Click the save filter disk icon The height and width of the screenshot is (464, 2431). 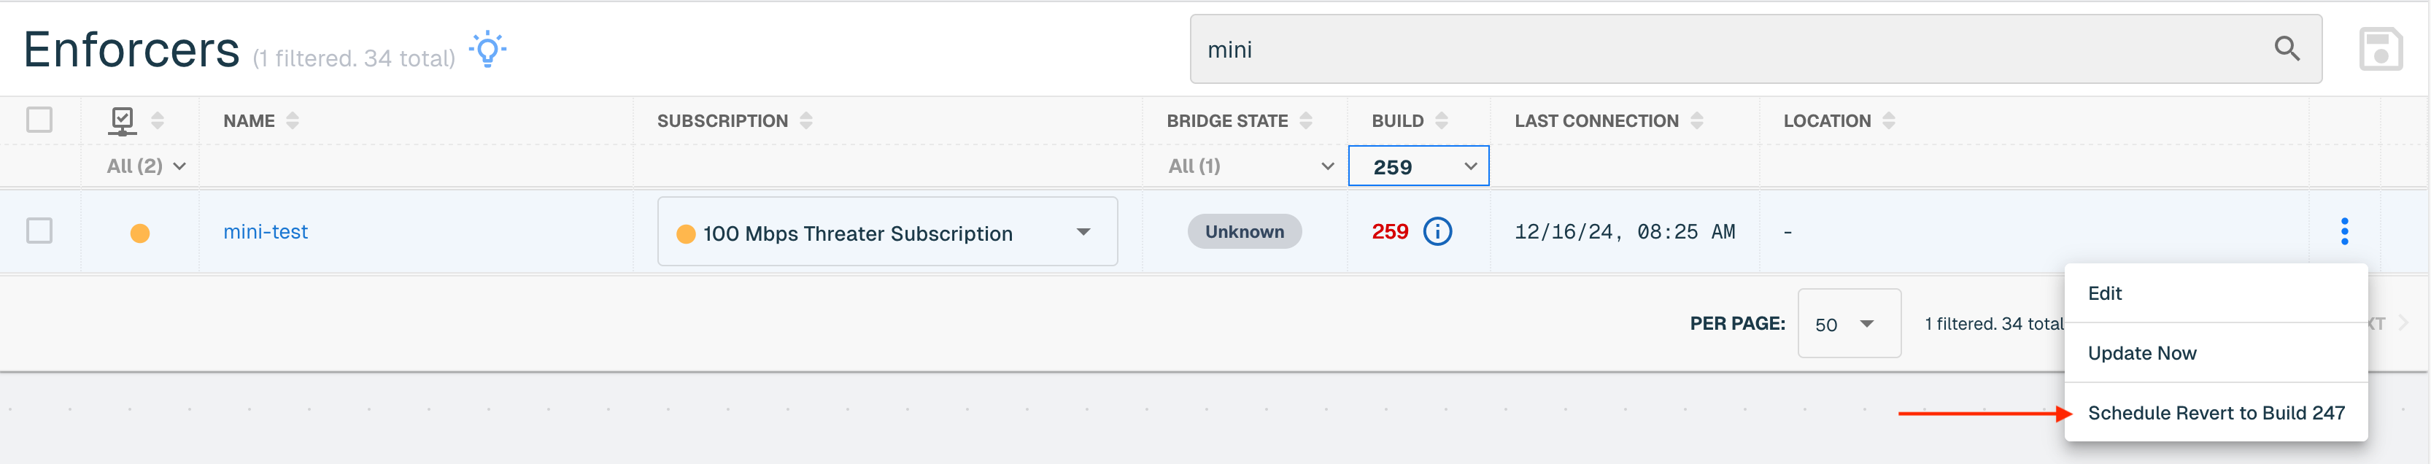2380,49
